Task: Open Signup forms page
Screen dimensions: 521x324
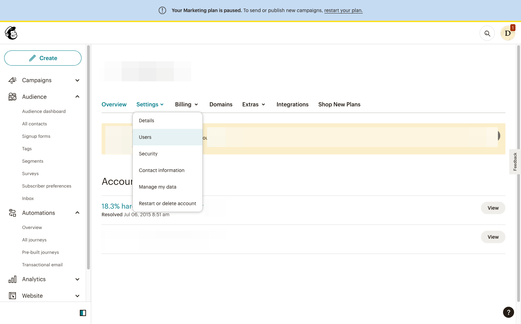Action: (x=36, y=136)
